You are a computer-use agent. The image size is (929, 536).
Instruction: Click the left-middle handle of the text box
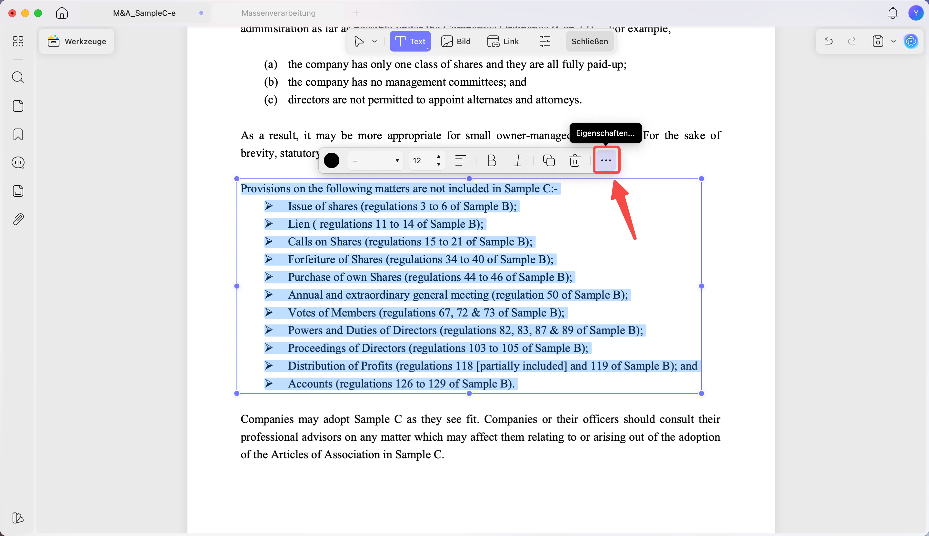coord(237,286)
